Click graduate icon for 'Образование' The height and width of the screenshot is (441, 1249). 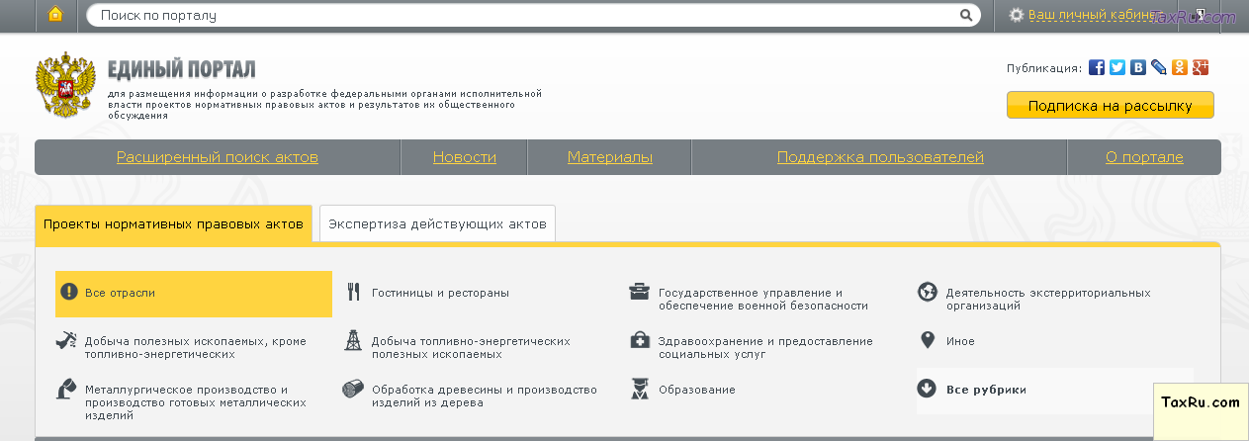(x=640, y=389)
